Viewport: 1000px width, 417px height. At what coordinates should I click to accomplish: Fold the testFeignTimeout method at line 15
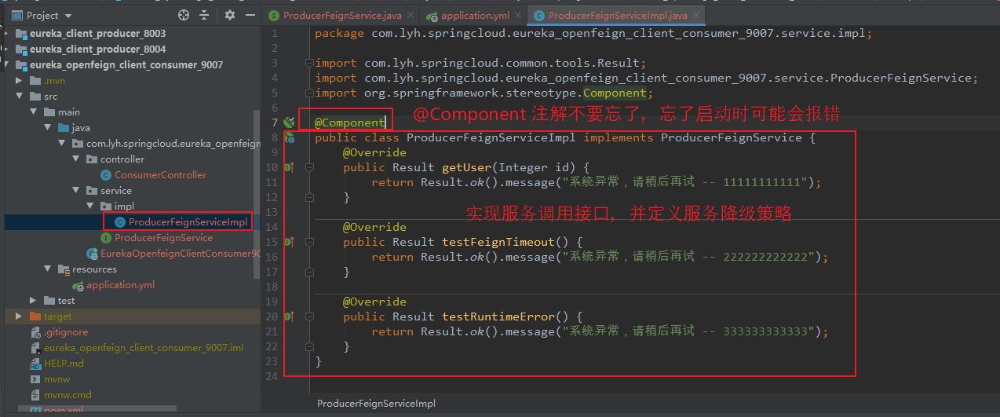tap(309, 242)
